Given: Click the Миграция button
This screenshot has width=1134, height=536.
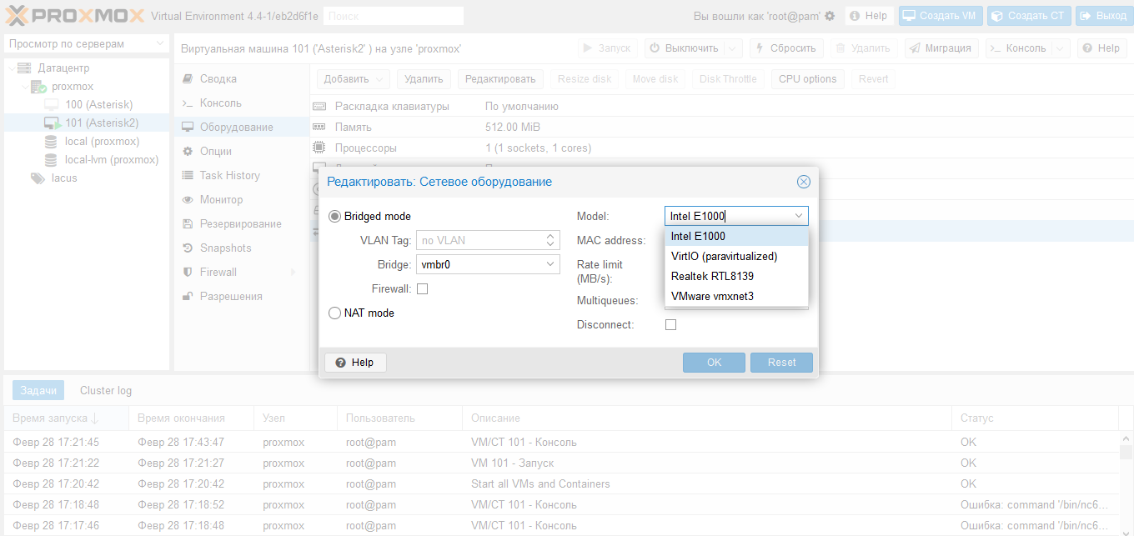Looking at the screenshot, I should click(x=941, y=48).
